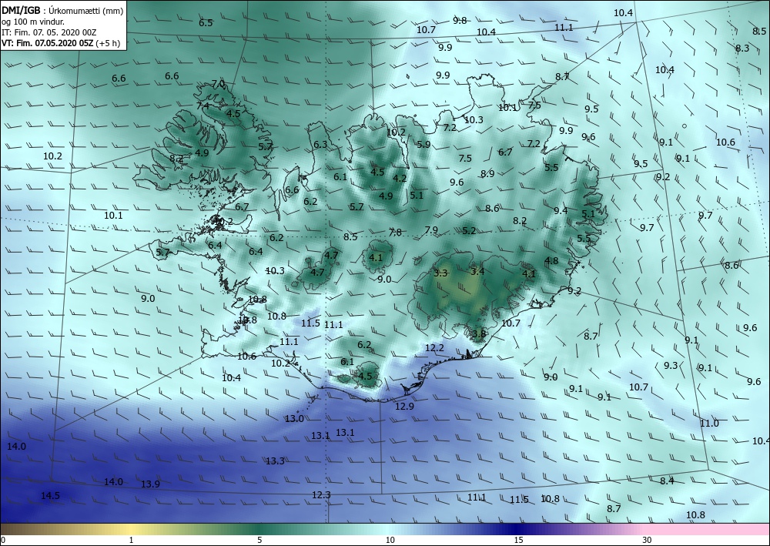Click the '11.0' value in the southeast ocean
The width and height of the screenshot is (770, 546).
pos(709,424)
